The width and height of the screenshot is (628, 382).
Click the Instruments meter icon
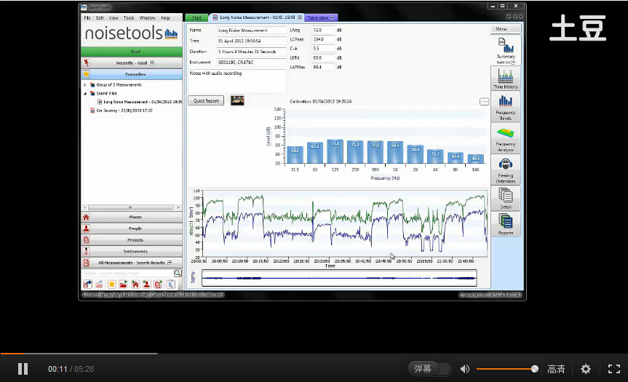[x=86, y=251]
